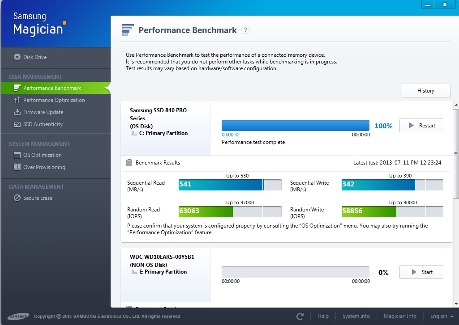Select Performance Benchmark in the sidebar
459x325 pixels.
pos(56,88)
